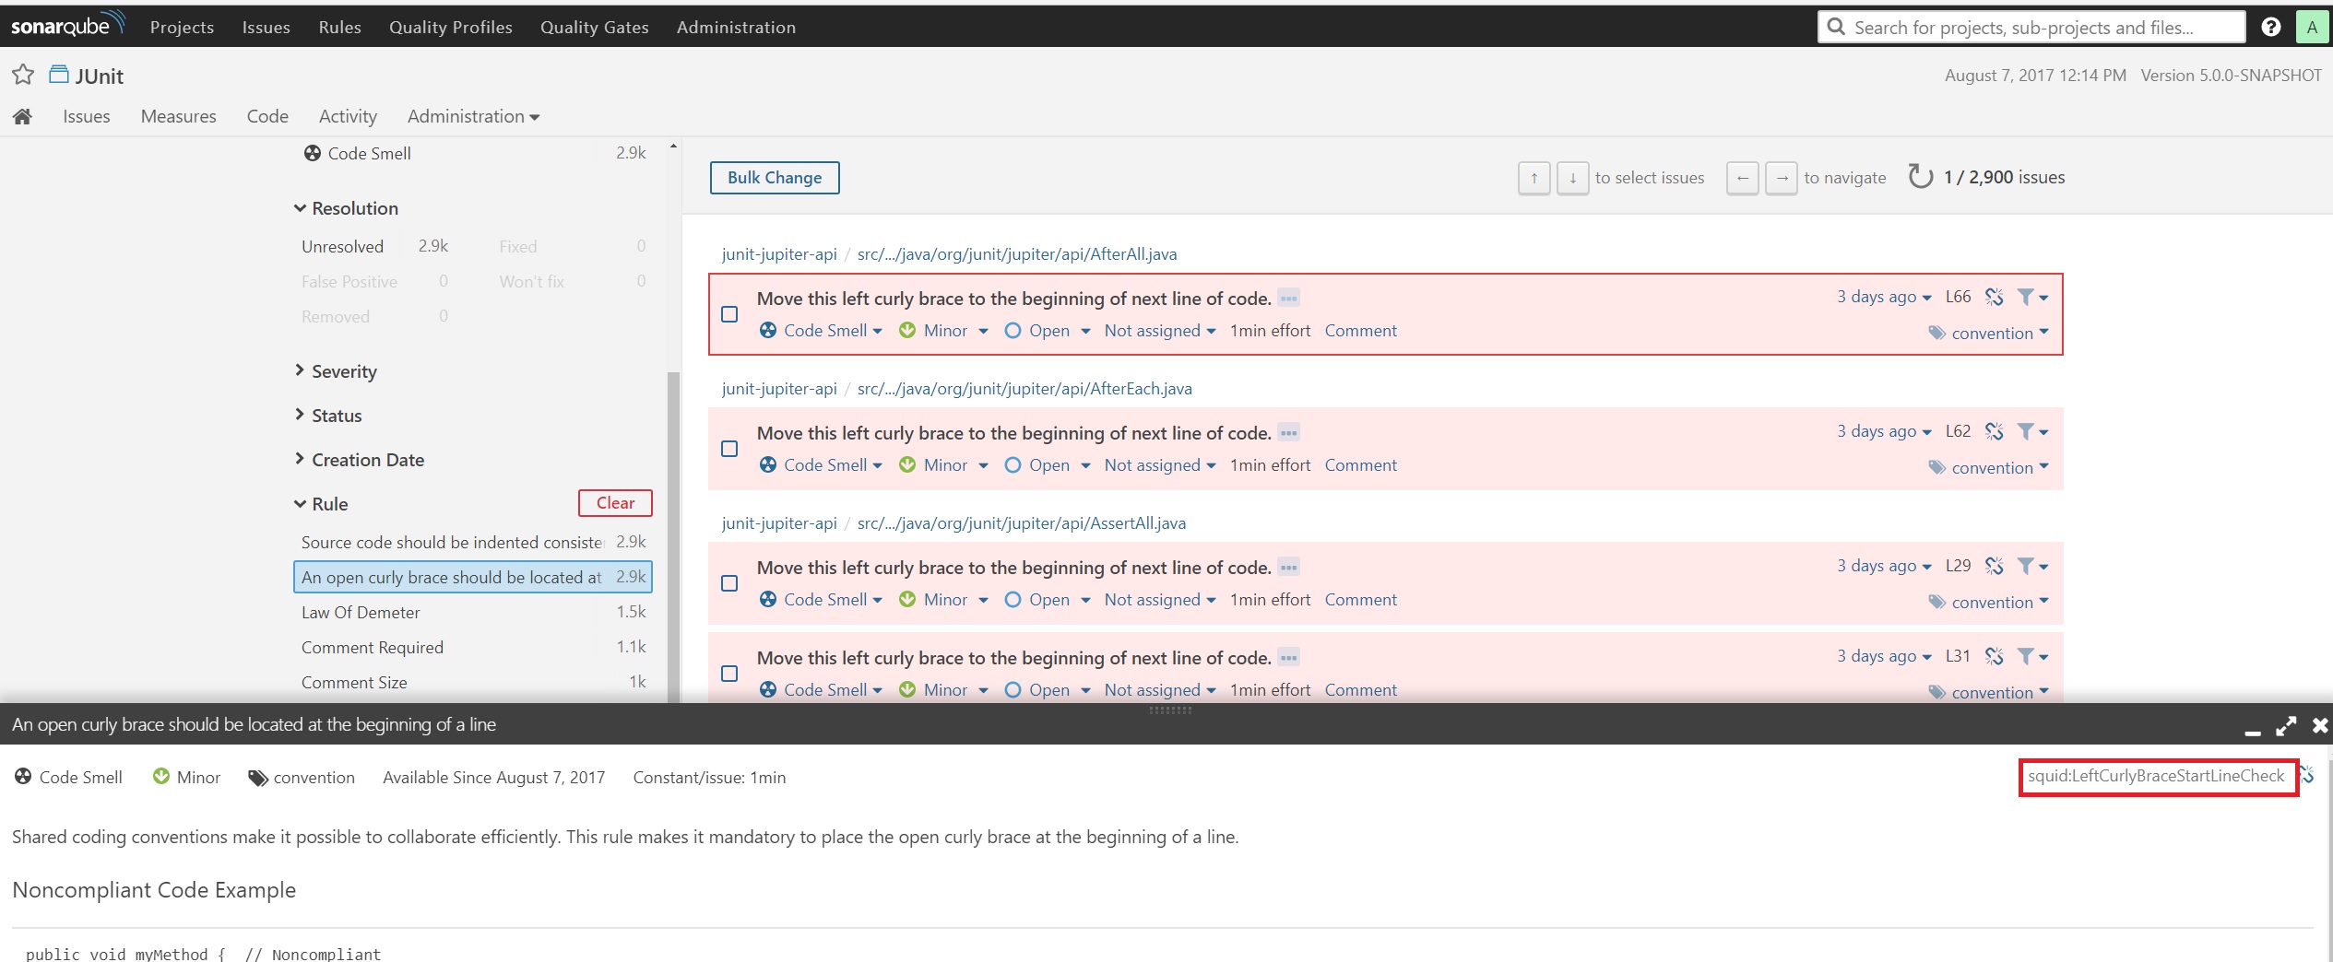The height and width of the screenshot is (962, 2333).
Task: Change Minor severity on AfterAll.java issue
Action: (944, 330)
